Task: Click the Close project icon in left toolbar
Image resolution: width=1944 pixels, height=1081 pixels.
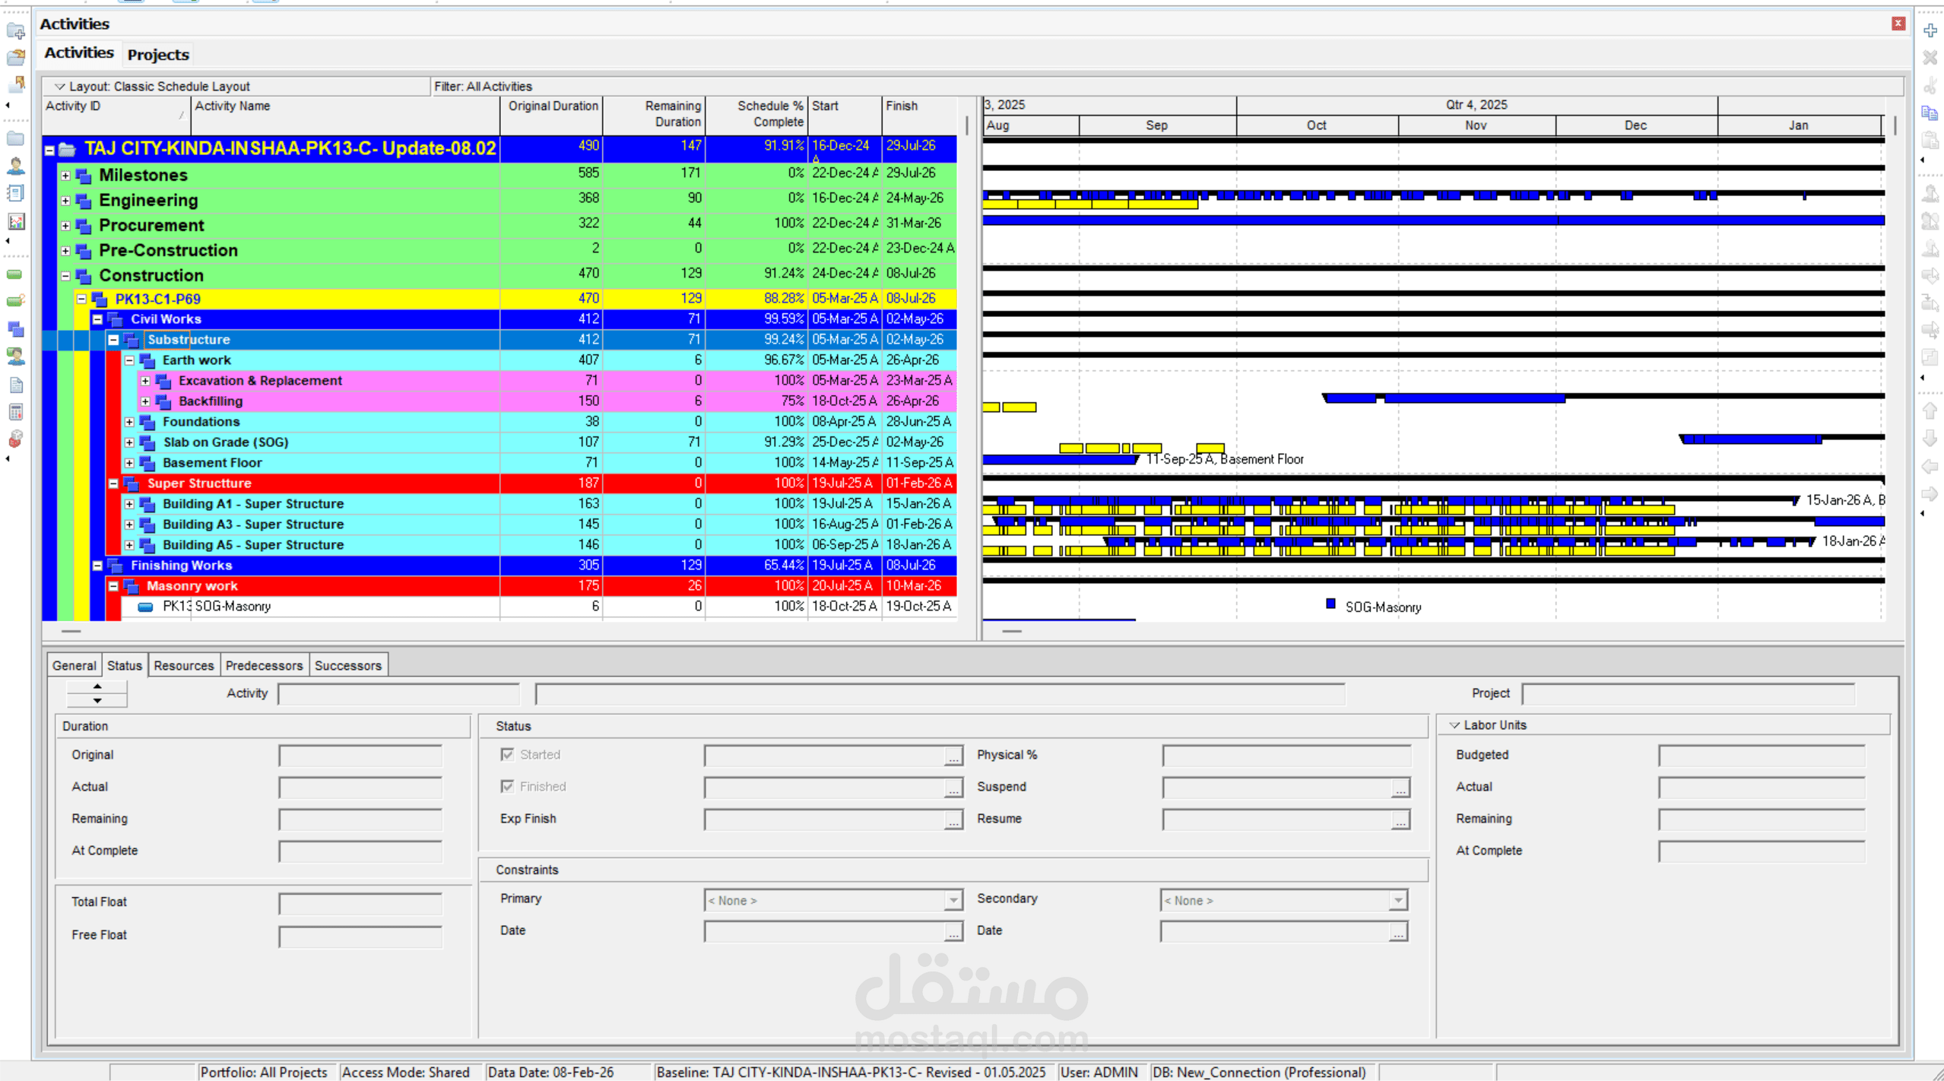Action: click(x=15, y=83)
